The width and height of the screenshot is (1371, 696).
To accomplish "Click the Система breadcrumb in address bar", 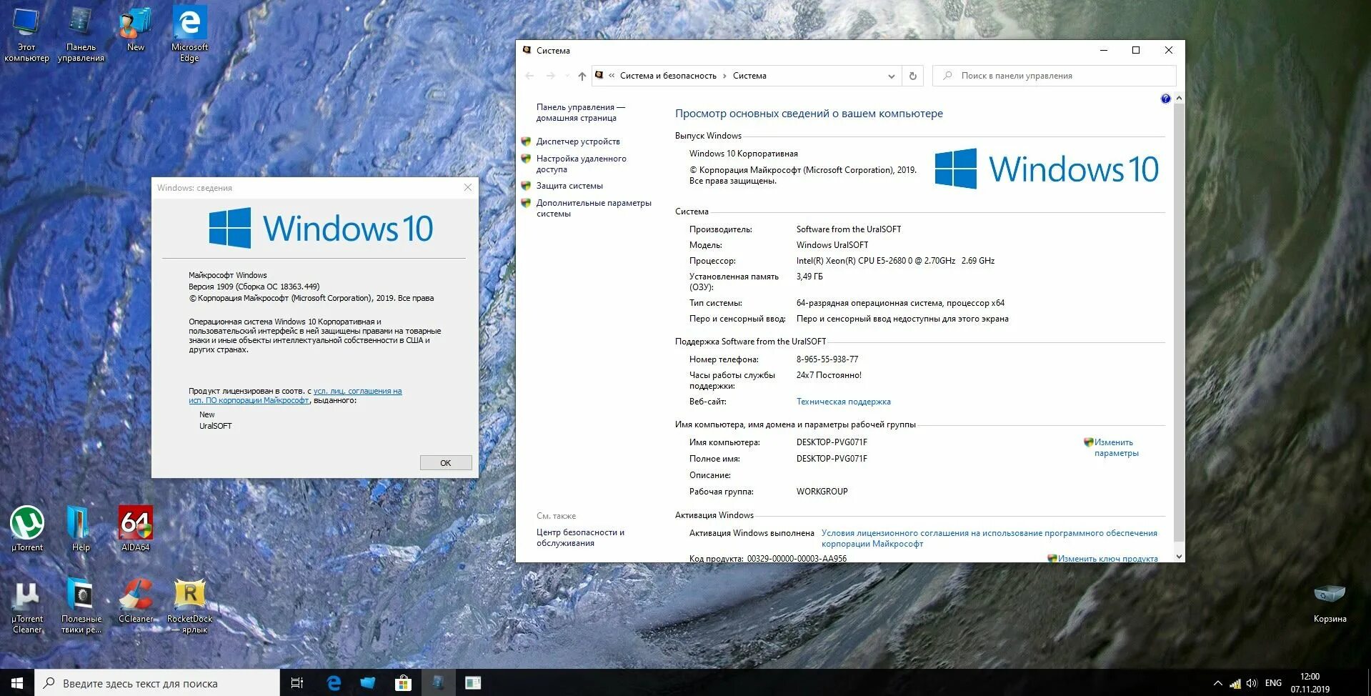I will pyautogui.click(x=749, y=76).
